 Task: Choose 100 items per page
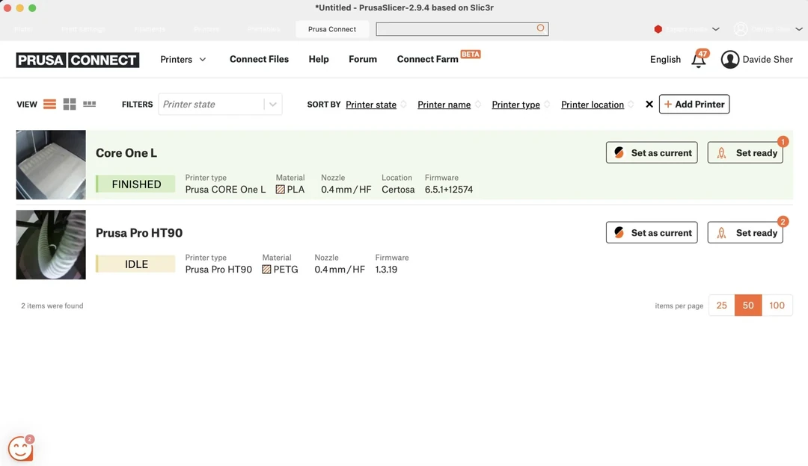pos(777,305)
